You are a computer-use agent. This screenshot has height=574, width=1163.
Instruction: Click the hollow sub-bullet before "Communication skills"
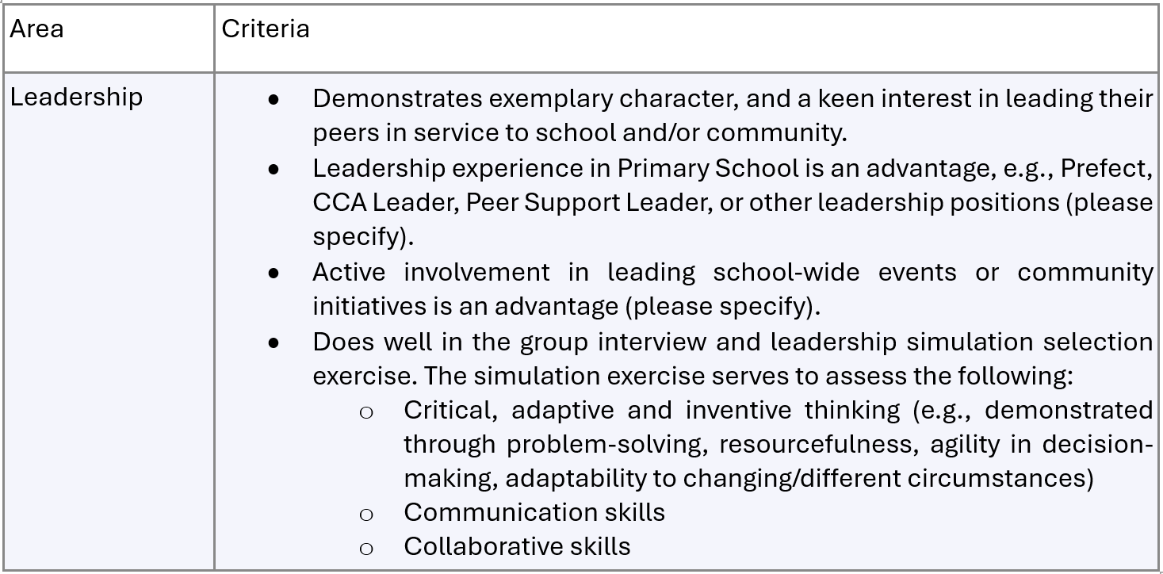[x=366, y=515]
